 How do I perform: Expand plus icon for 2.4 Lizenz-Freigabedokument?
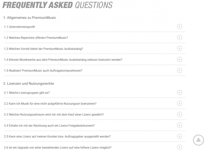tap(179, 125)
